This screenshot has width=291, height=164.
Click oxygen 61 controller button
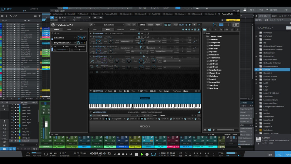233,20
